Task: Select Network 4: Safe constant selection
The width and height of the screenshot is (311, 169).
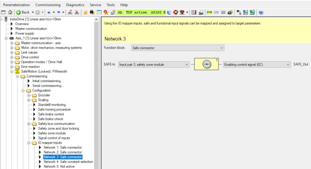Action: click(x=68, y=161)
